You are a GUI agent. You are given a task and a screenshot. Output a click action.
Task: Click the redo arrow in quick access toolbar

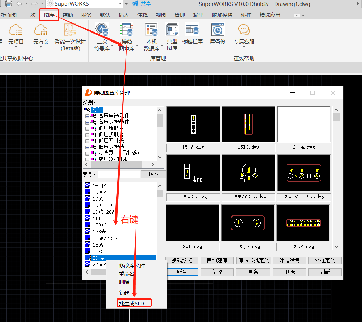coord(34,3)
